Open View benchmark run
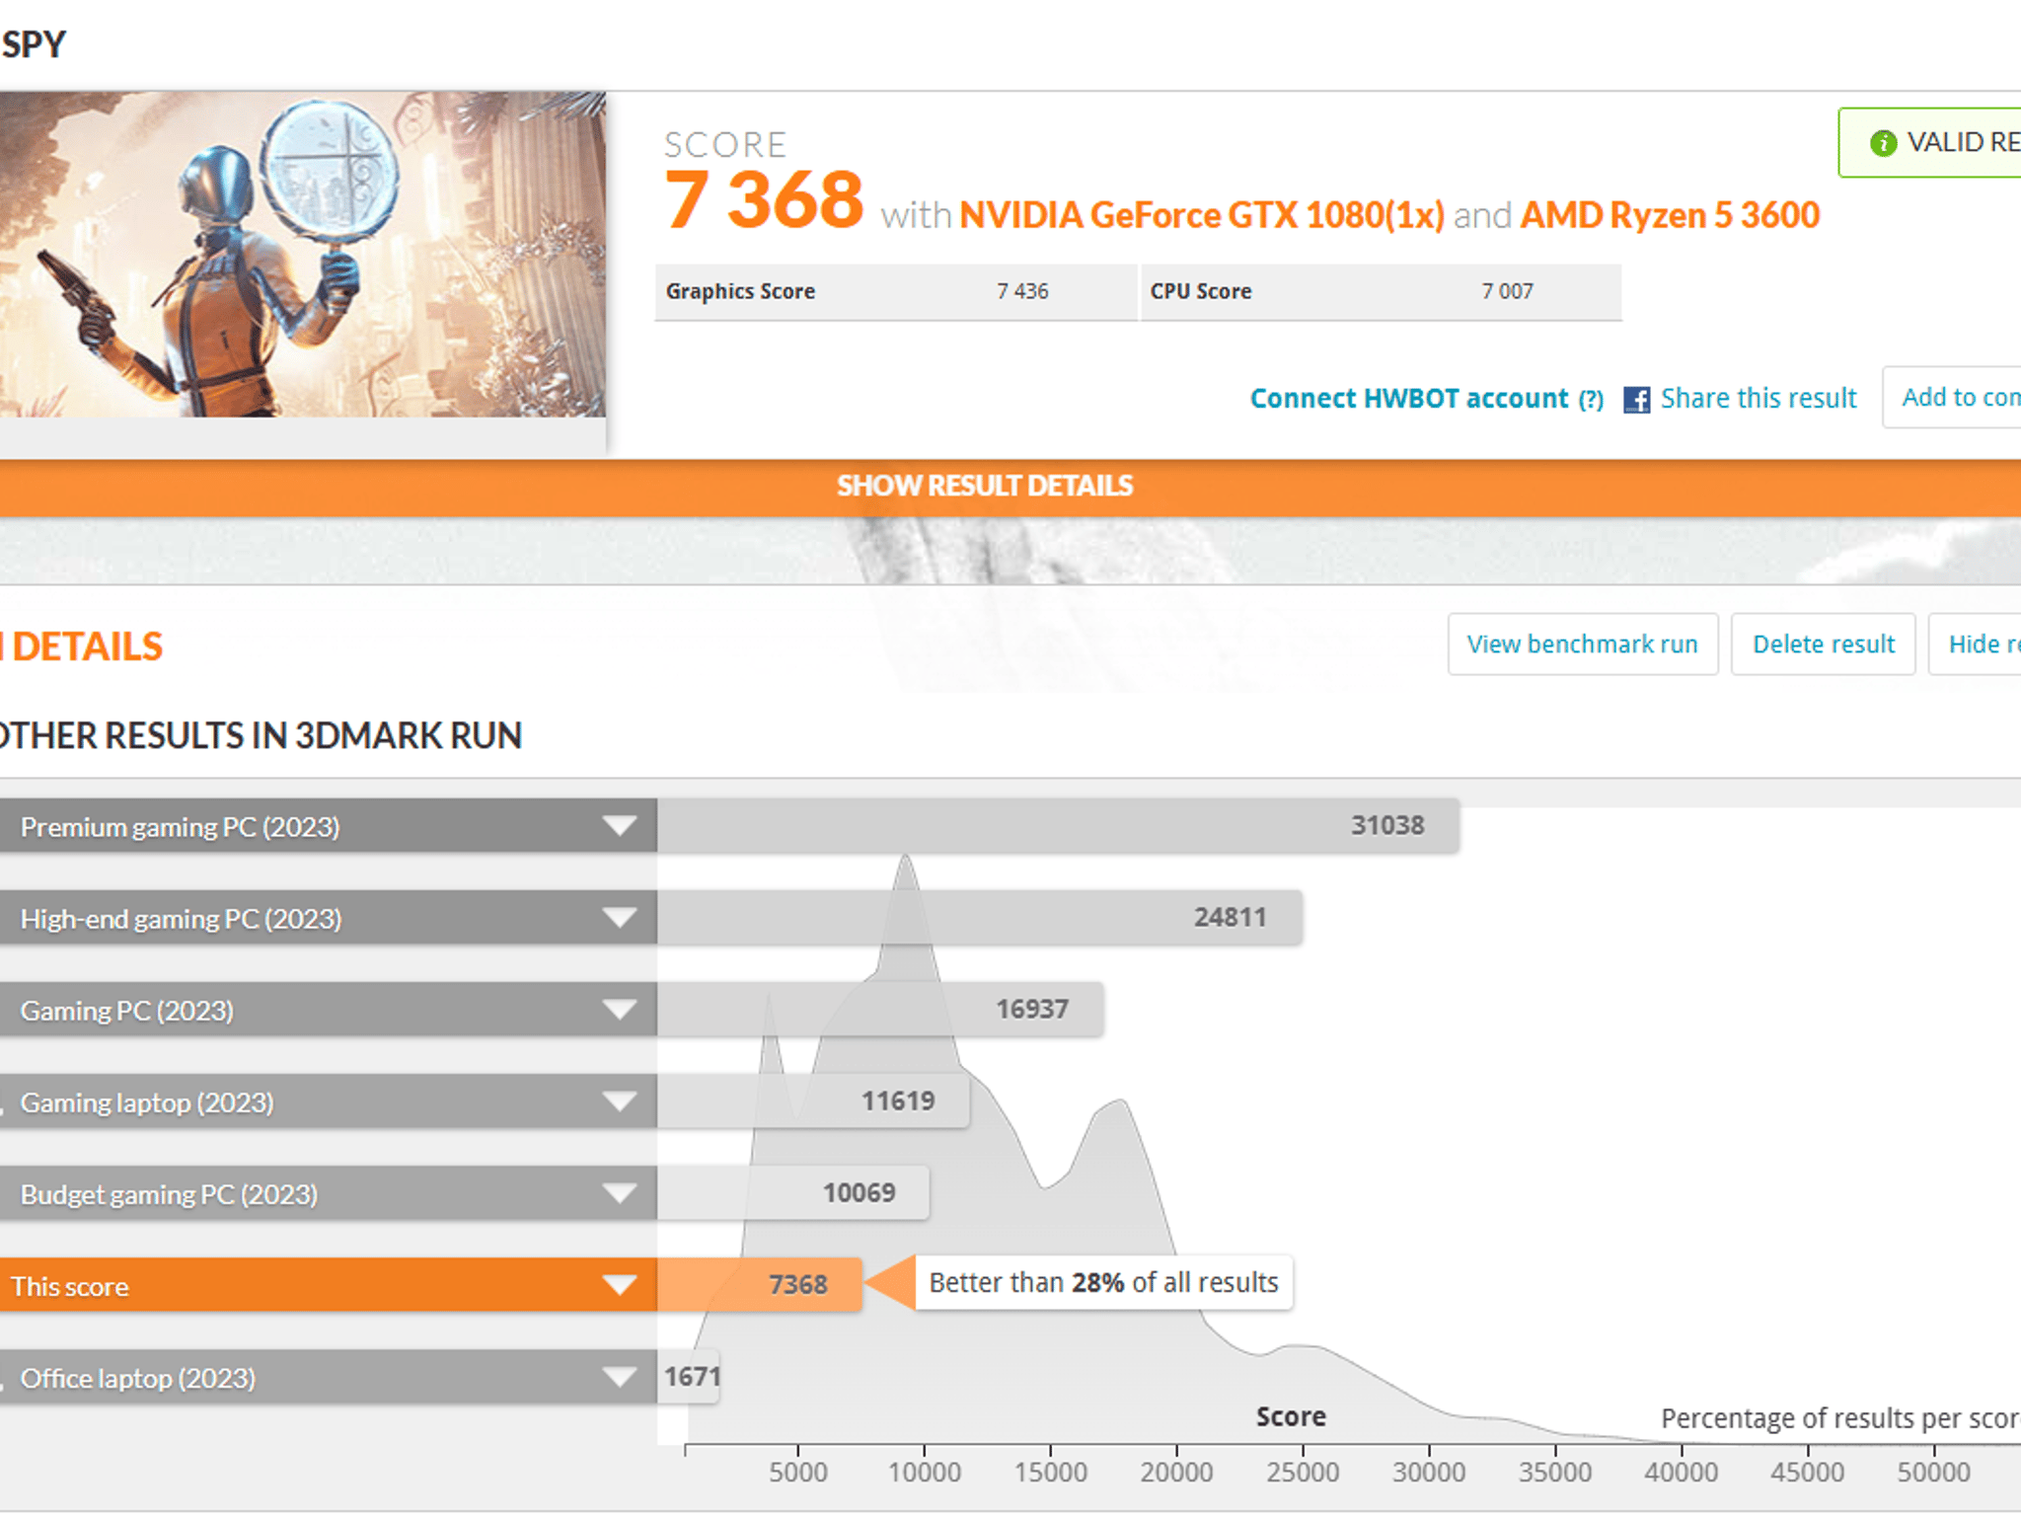The height and width of the screenshot is (1516, 2021). (1583, 644)
